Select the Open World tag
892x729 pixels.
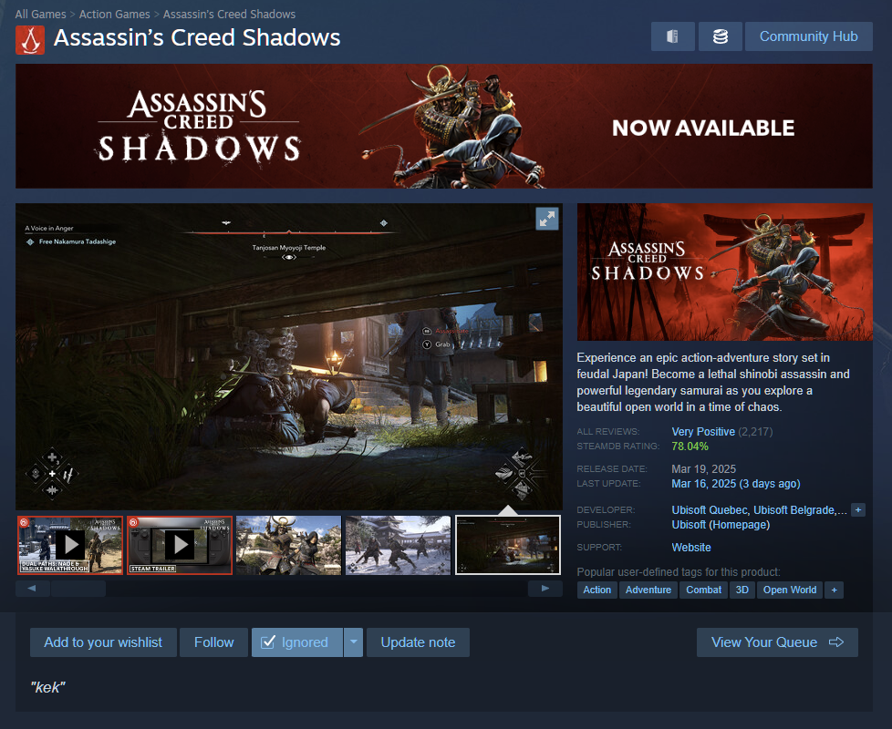point(790,590)
